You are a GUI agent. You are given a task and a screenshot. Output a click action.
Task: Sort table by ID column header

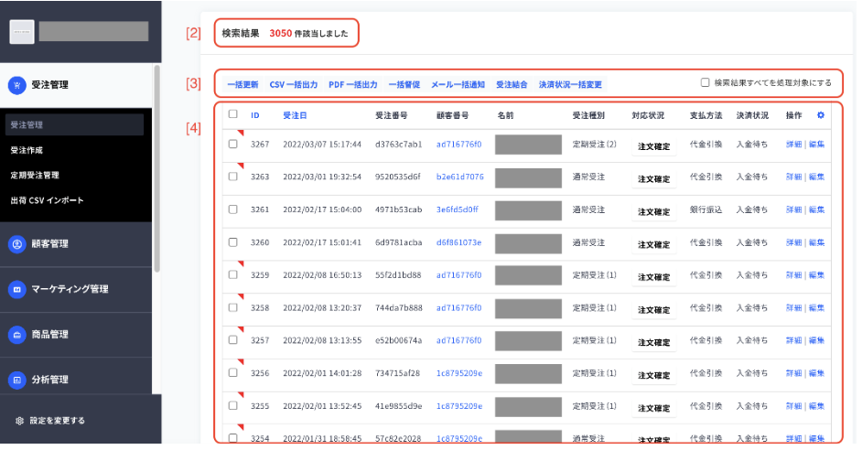coord(255,115)
